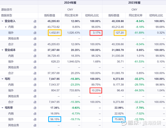
Task: Expand 内销 row under 营业收入
Action: (6, 27)
